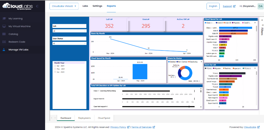Click the Cloud Spend by Lab scrollbar

257,28
